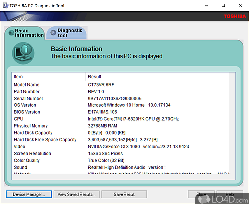The image size is (249, 204).
Task: Select the E17A1IMS.106 value
Action: point(102,112)
